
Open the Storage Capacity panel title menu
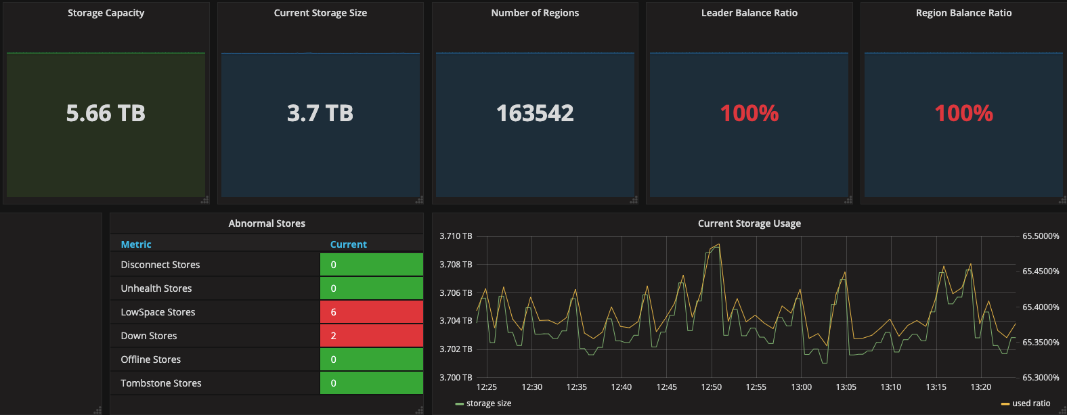(106, 13)
